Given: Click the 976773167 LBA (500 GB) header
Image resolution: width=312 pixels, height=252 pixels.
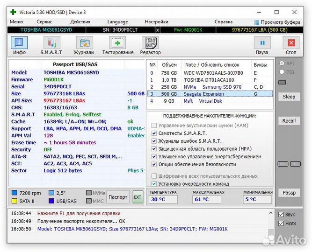Looking at the screenshot, I should coord(260,30).
